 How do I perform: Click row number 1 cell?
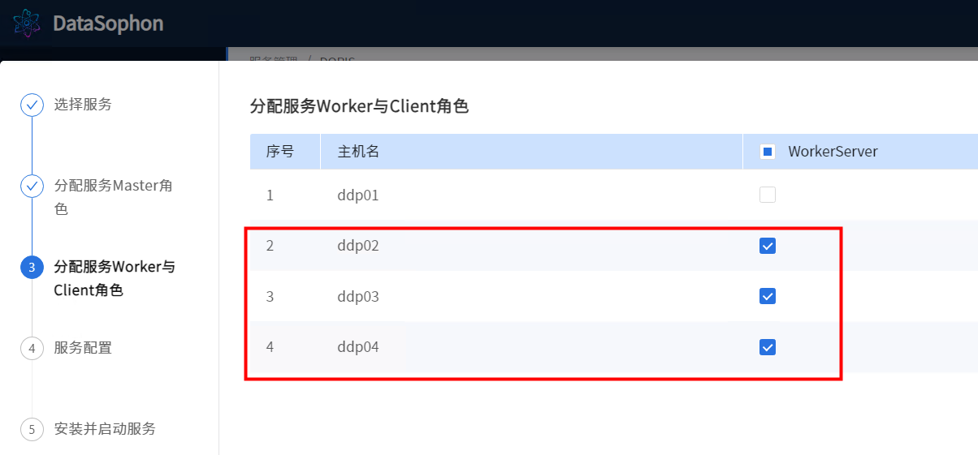tap(285, 195)
